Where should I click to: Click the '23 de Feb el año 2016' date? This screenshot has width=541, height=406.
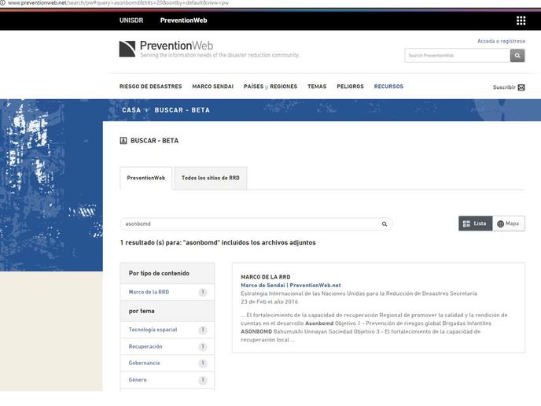click(x=269, y=301)
